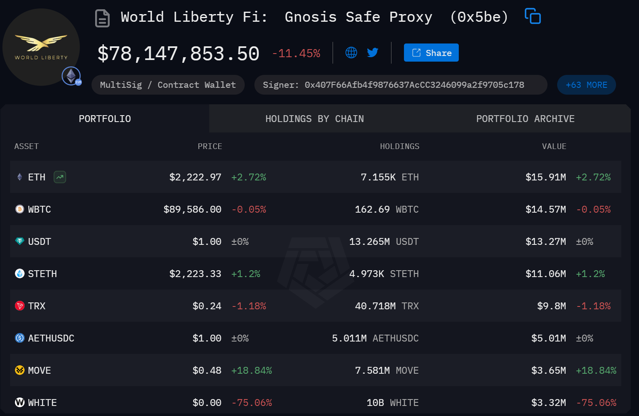Click the Share button
Viewport: 639px width, 416px height.
pos(431,53)
